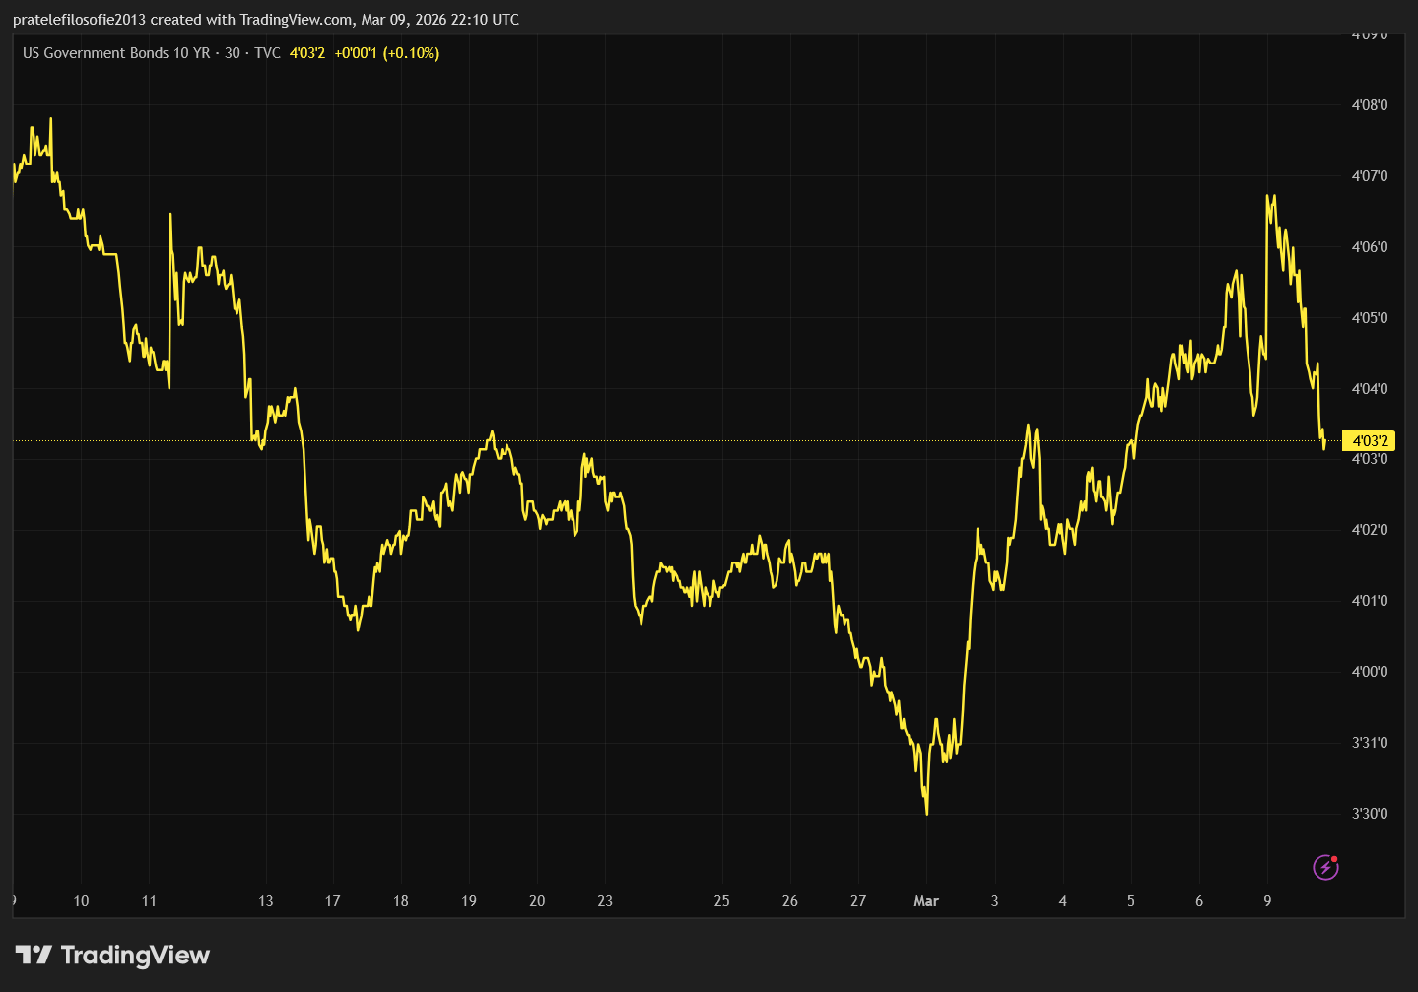Click the 3'30'0 price axis label
This screenshot has width=1418, height=992.
[1369, 814]
